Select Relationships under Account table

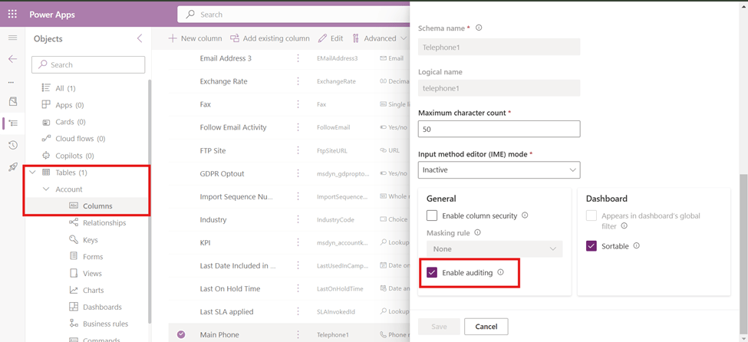(x=104, y=222)
